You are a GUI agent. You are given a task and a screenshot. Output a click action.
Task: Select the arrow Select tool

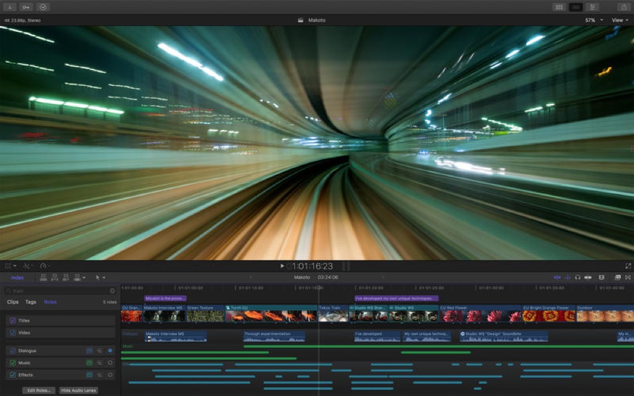pyautogui.click(x=97, y=278)
